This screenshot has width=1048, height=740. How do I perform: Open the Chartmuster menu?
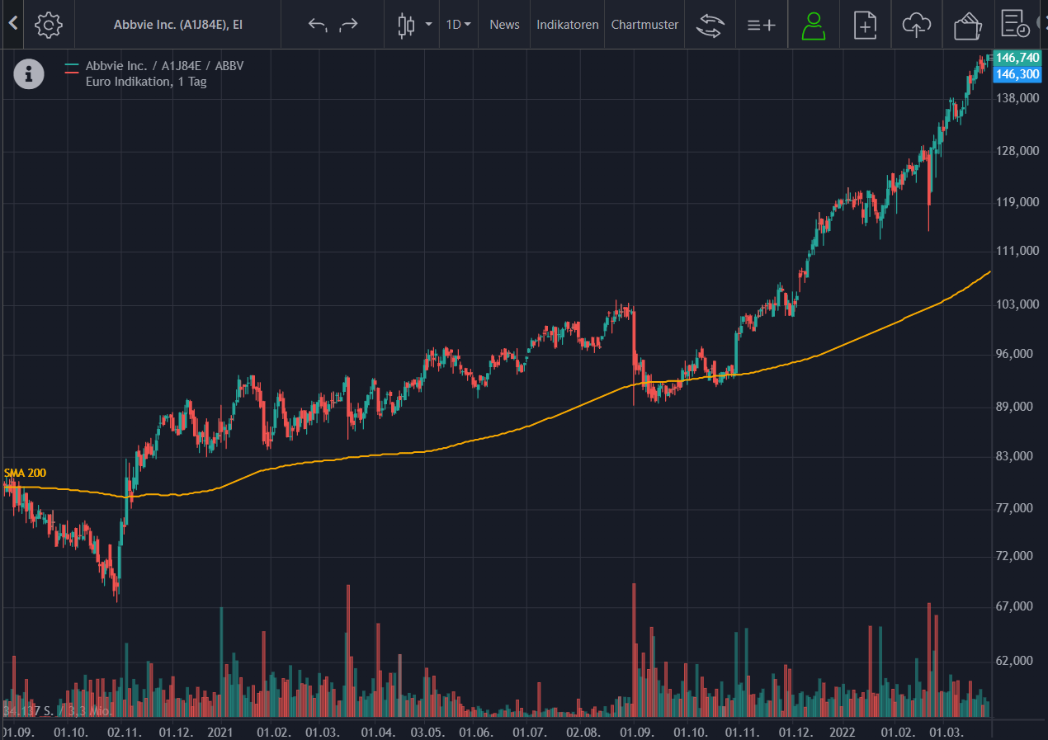coord(644,24)
